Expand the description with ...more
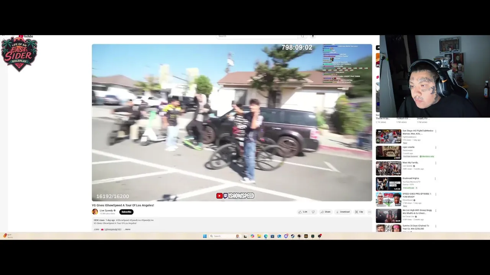This screenshot has height=275, width=490. point(127,230)
